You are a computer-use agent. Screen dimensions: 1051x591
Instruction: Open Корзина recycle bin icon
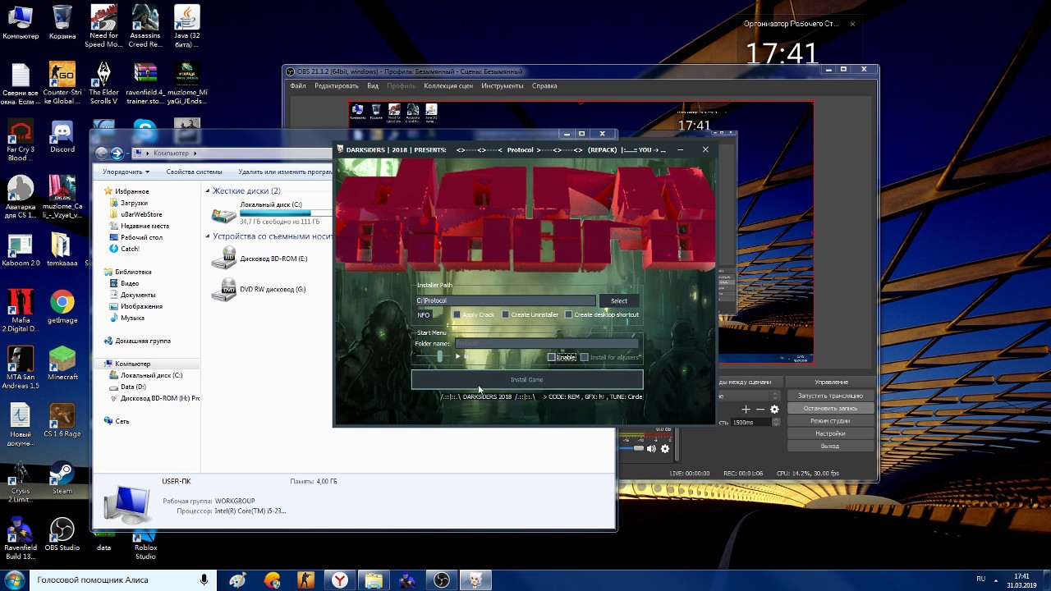(62, 22)
